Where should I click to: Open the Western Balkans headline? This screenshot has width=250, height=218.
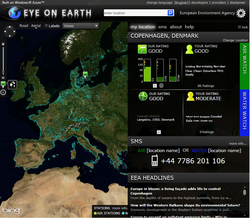(185, 205)
